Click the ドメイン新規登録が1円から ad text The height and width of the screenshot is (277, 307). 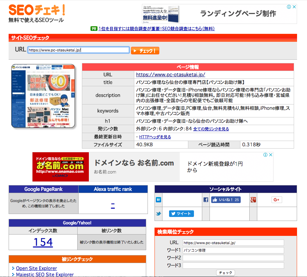click(x=215, y=167)
